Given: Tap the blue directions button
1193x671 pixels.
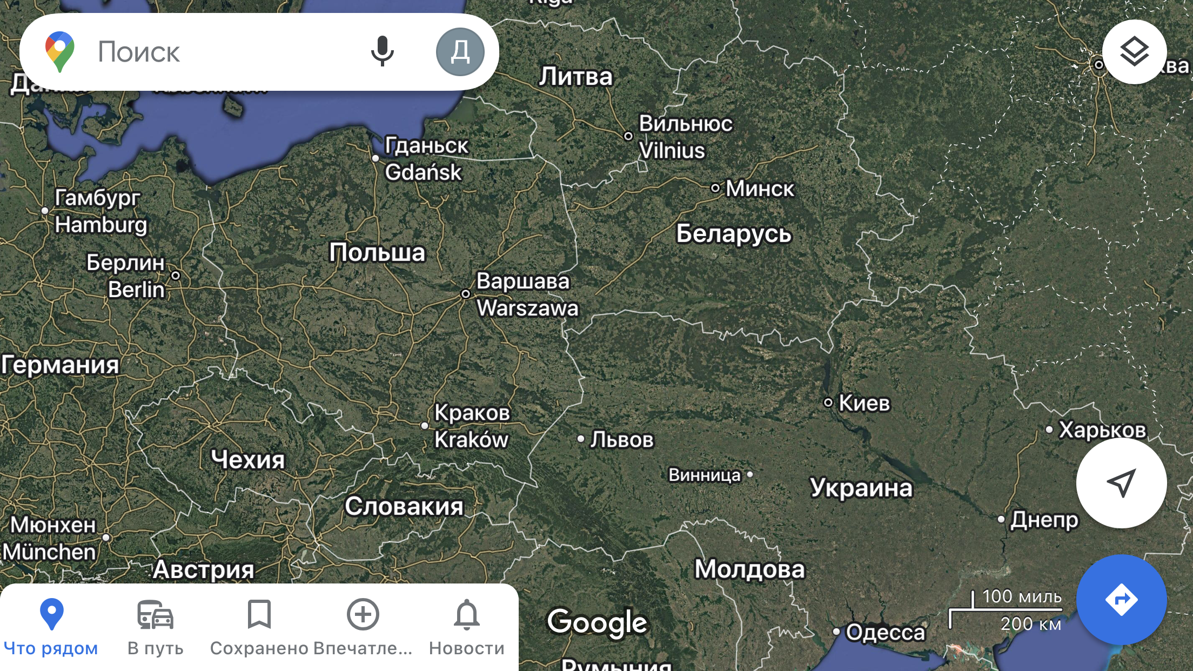Looking at the screenshot, I should (1121, 599).
